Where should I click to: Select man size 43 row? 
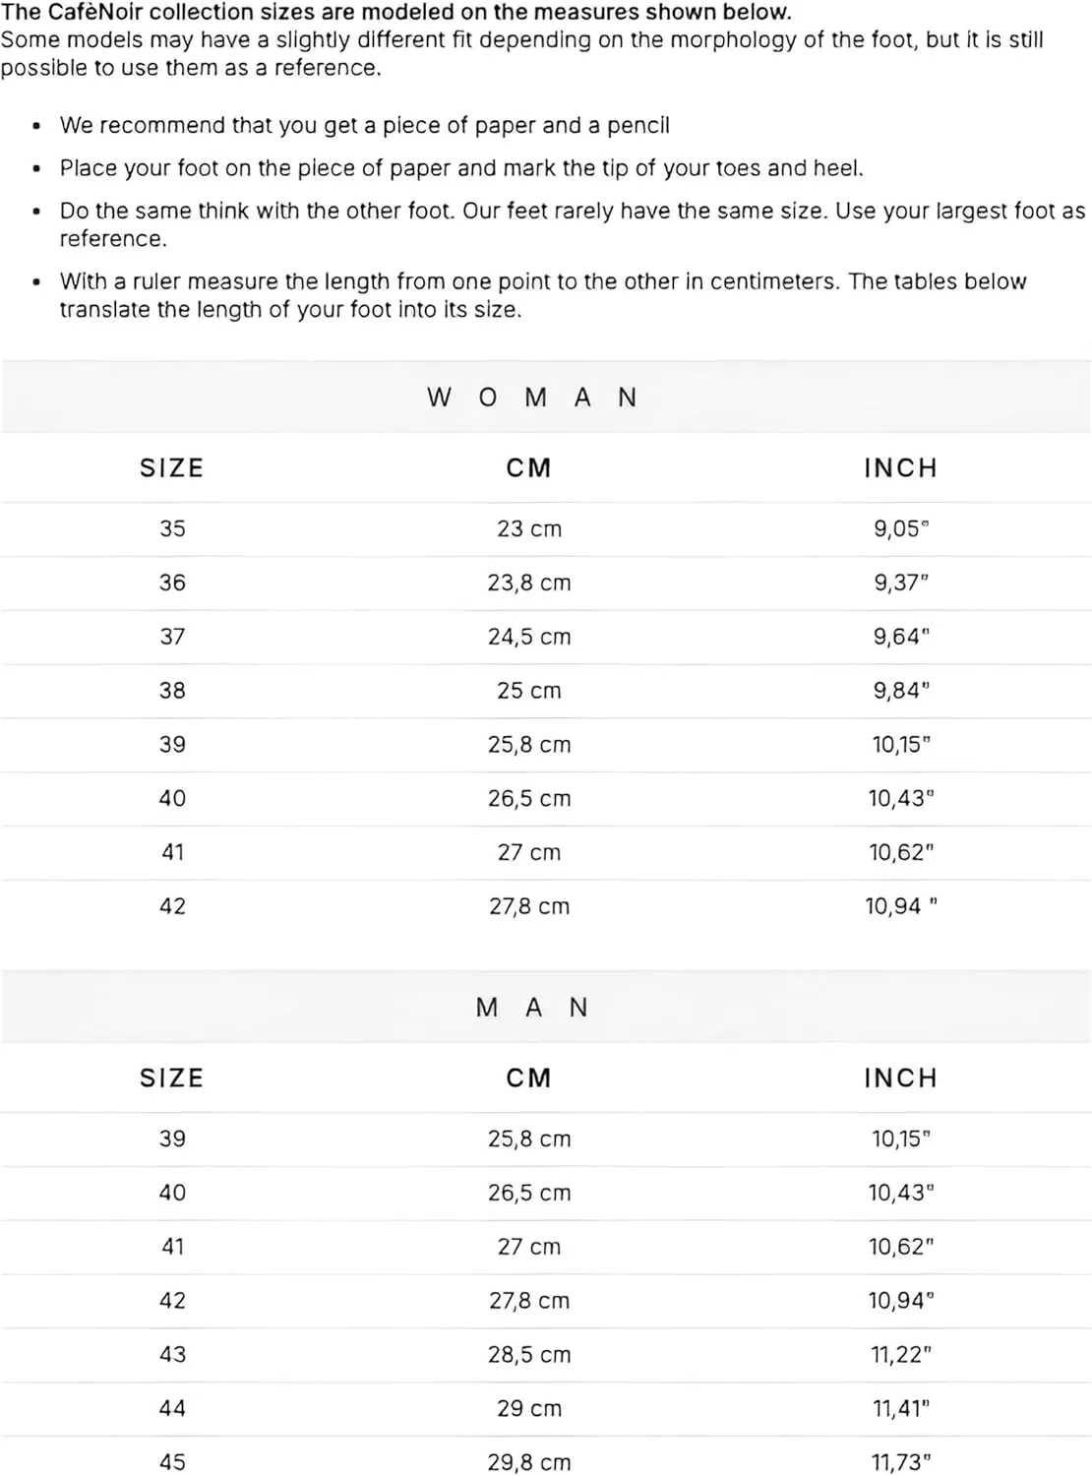point(546,1355)
